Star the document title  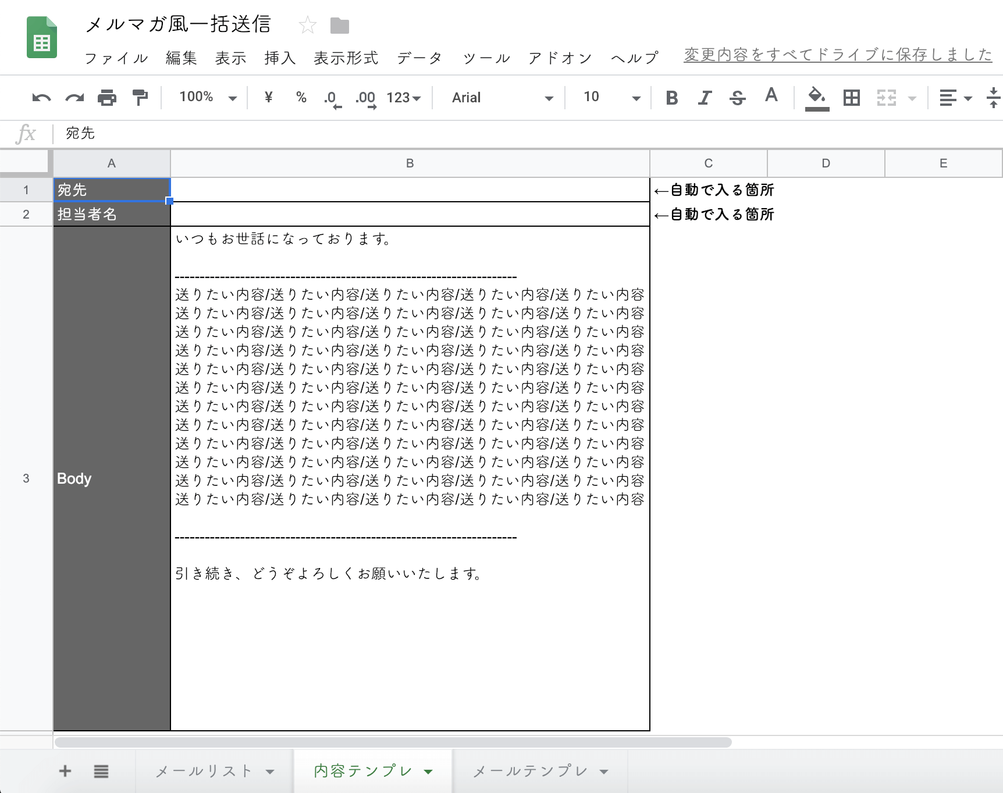307,26
